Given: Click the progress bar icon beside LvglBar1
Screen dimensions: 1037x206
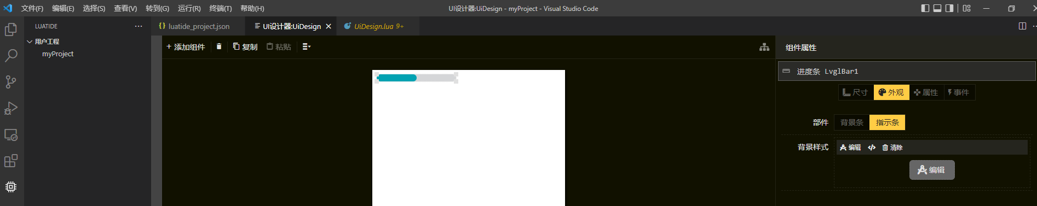Looking at the screenshot, I should point(786,71).
